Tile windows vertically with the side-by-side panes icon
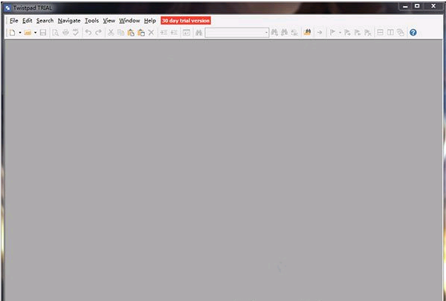 (390, 33)
